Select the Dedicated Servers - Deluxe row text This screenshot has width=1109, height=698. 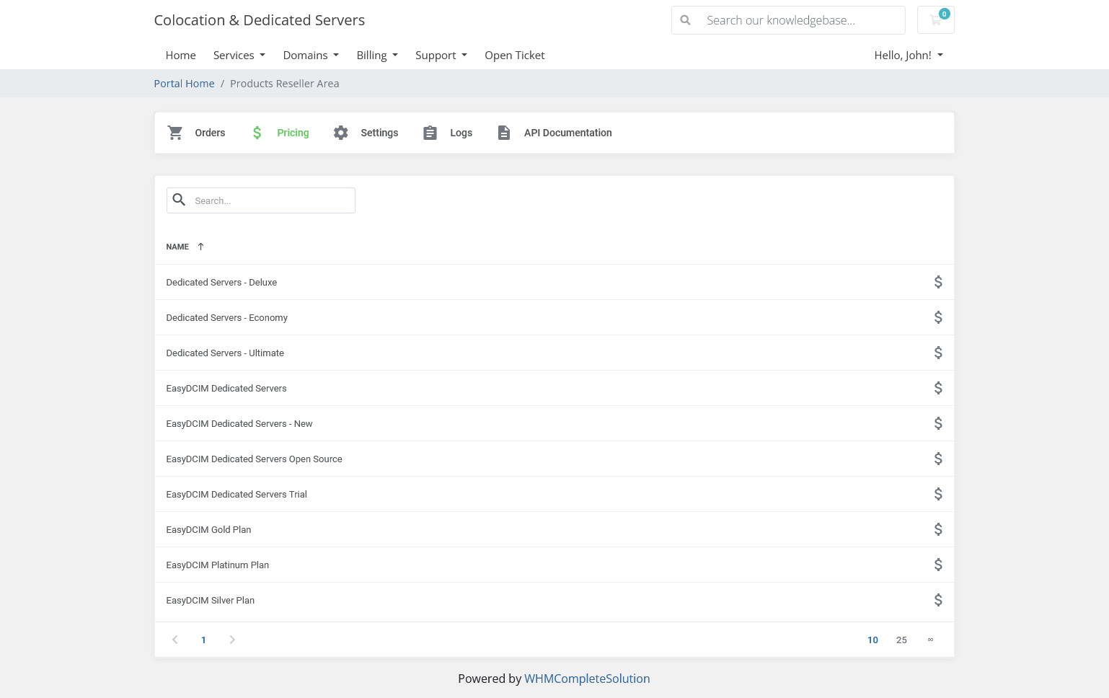221,282
